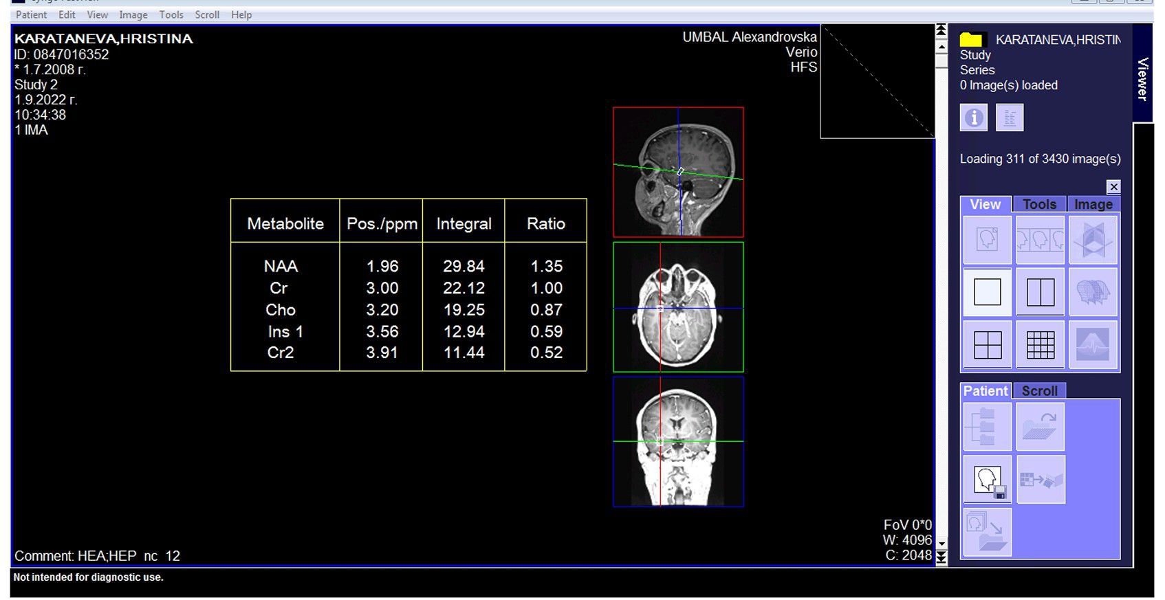Click the spectroscopy curve display icon

click(x=1093, y=345)
